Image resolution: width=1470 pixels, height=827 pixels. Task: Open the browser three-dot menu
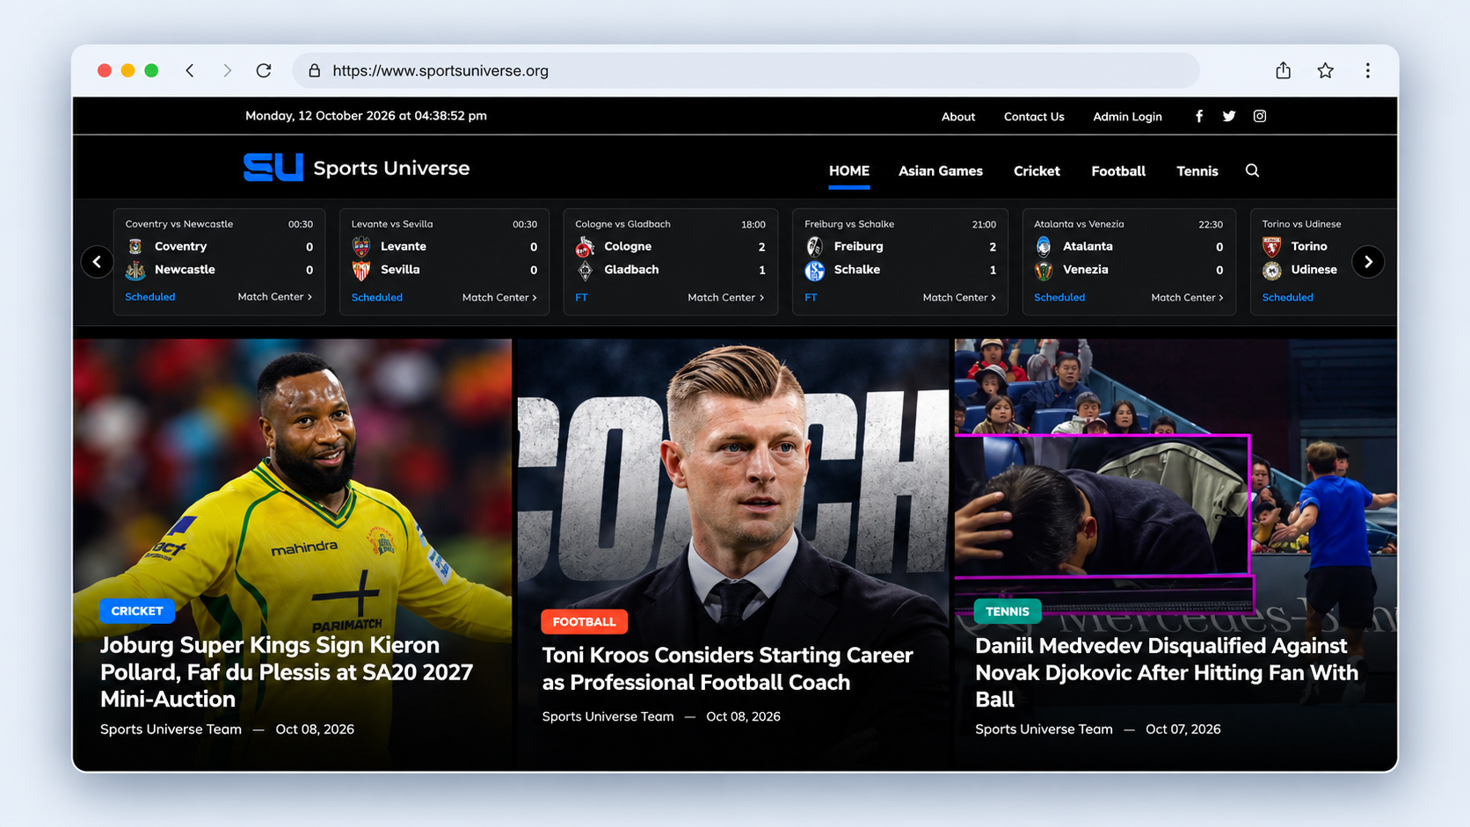1368,70
